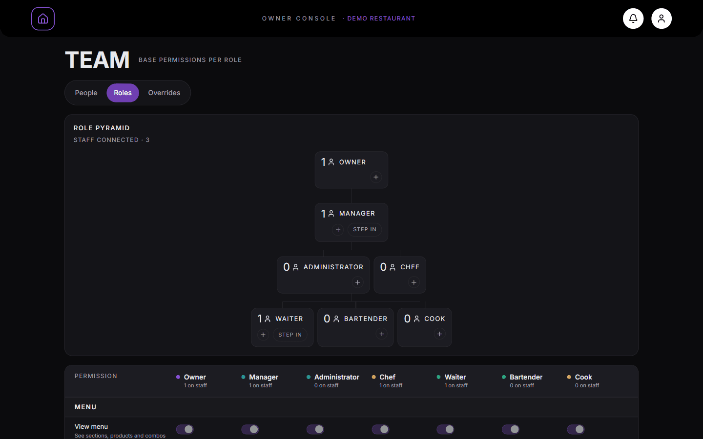Click the Chef column header
This screenshot has width=703, height=439.
click(x=387, y=381)
